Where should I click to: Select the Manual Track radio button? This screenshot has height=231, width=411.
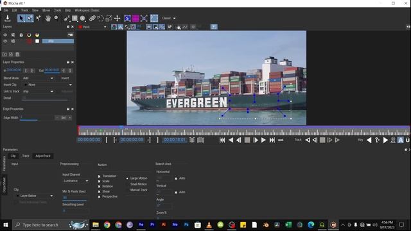(x=127, y=190)
